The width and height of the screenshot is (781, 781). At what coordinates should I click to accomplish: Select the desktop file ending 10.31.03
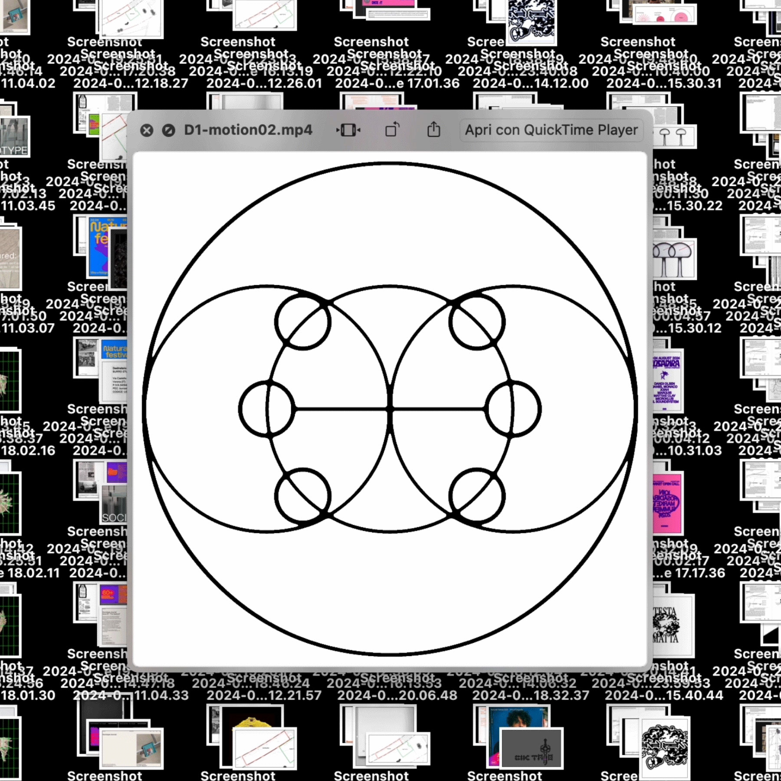[x=688, y=450]
